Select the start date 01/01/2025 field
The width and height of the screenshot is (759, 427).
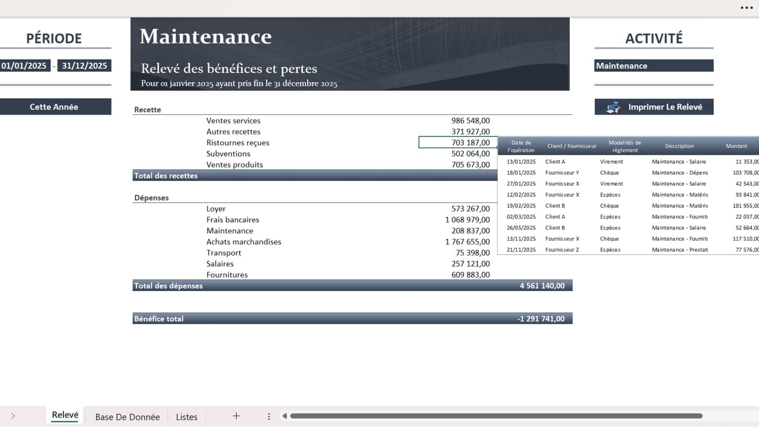coord(24,66)
